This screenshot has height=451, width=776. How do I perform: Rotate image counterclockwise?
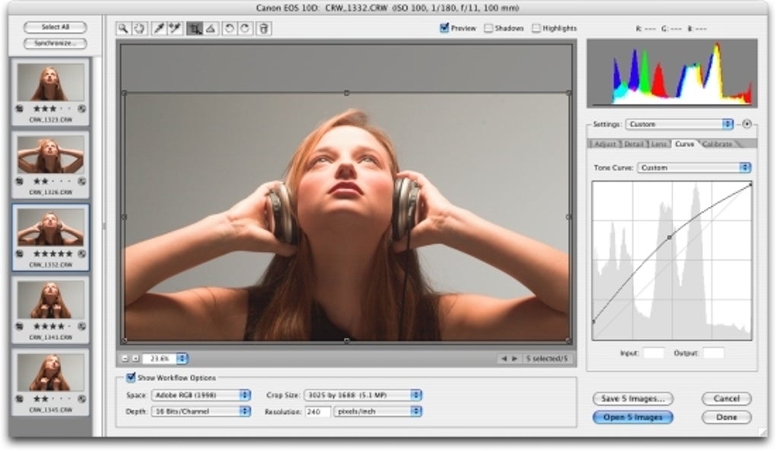point(229,28)
